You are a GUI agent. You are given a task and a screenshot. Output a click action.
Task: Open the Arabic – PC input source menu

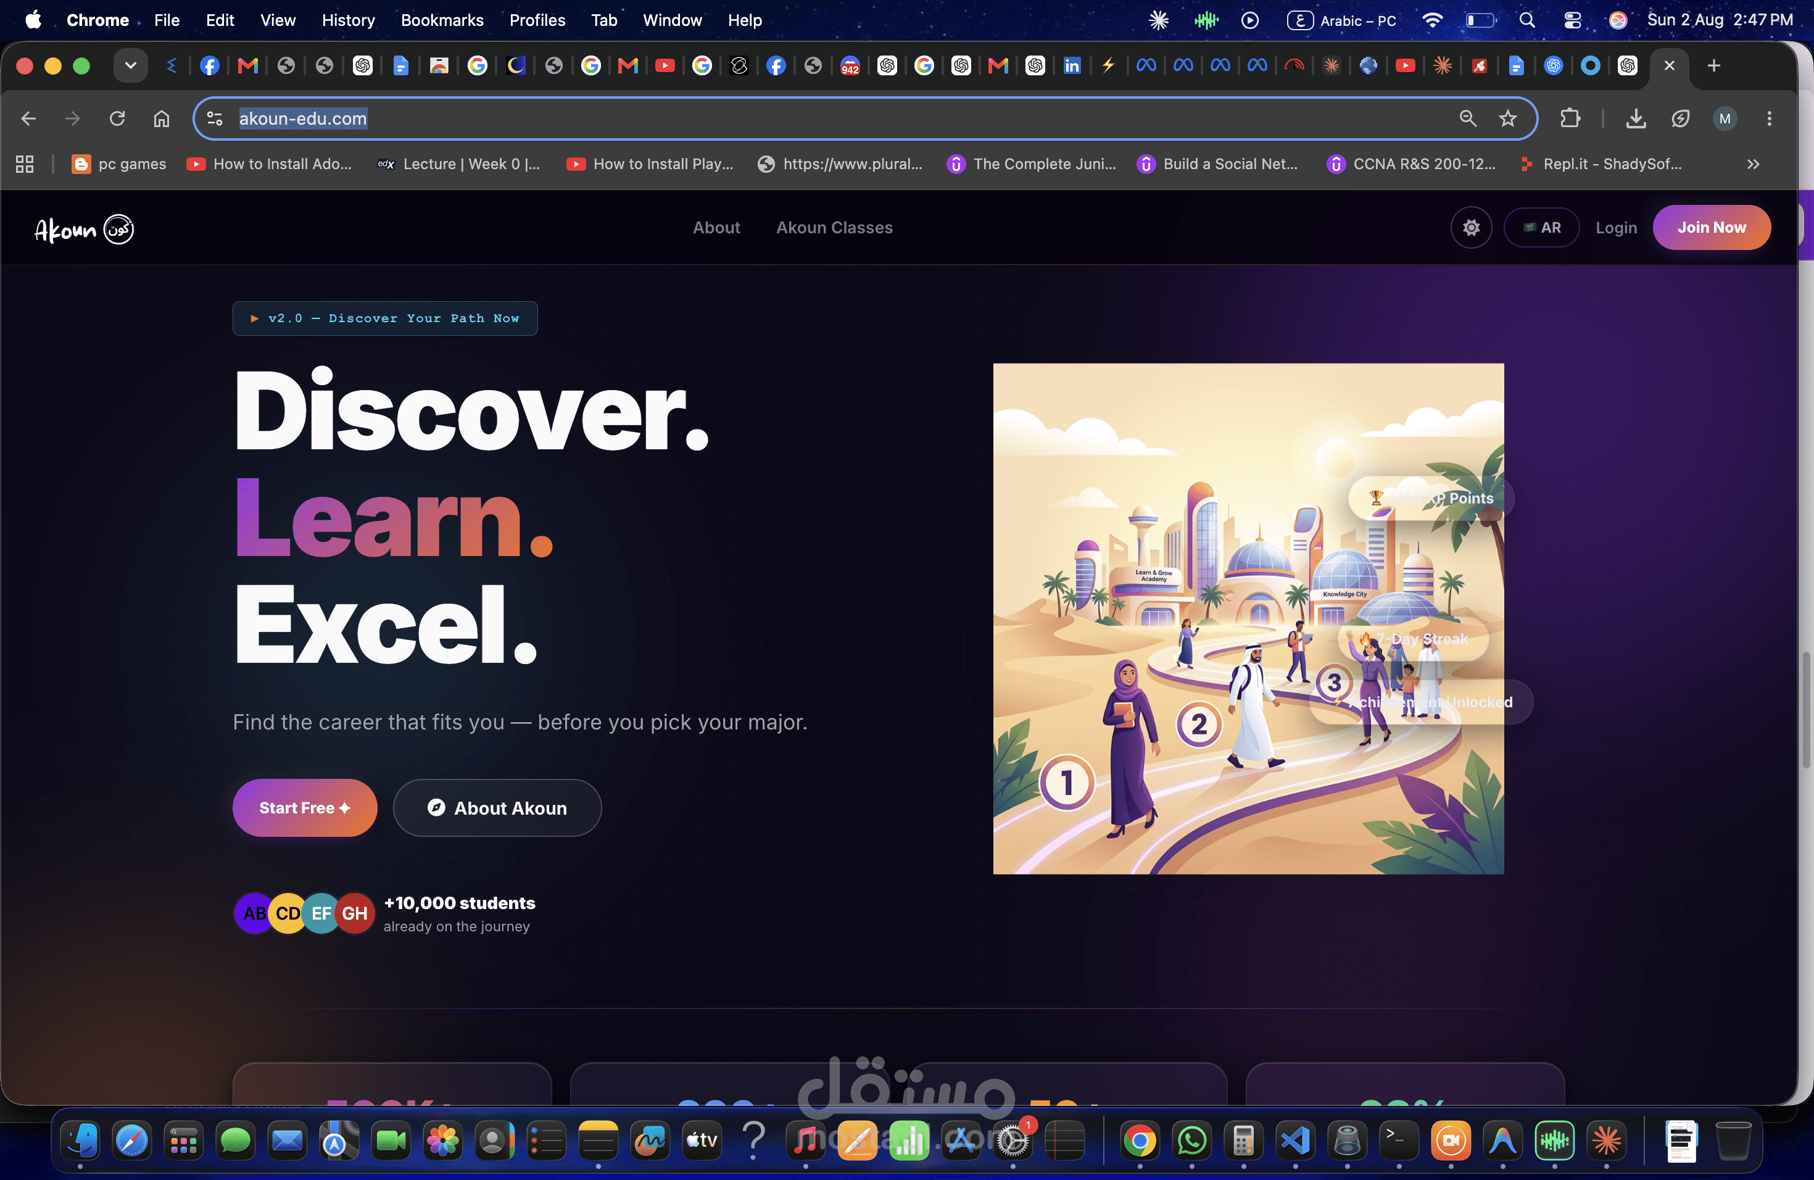tap(1341, 20)
